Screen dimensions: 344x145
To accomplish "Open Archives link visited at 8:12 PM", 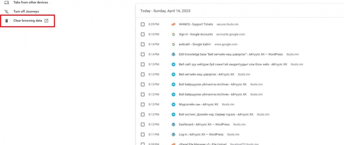I will click(x=213, y=94).
